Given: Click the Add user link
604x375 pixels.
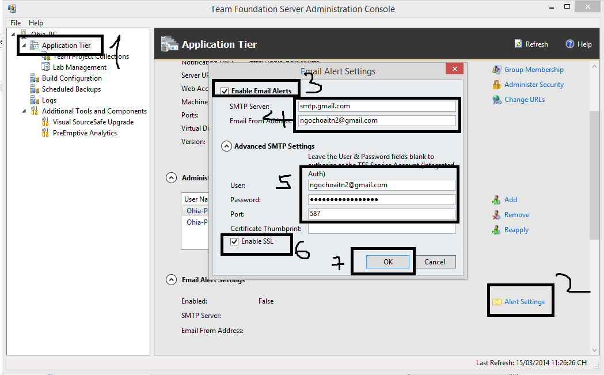Looking at the screenshot, I should [x=511, y=200].
